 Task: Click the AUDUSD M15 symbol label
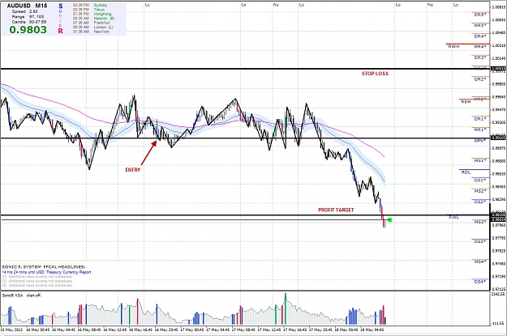pyautogui.click(x=27, y=6)
